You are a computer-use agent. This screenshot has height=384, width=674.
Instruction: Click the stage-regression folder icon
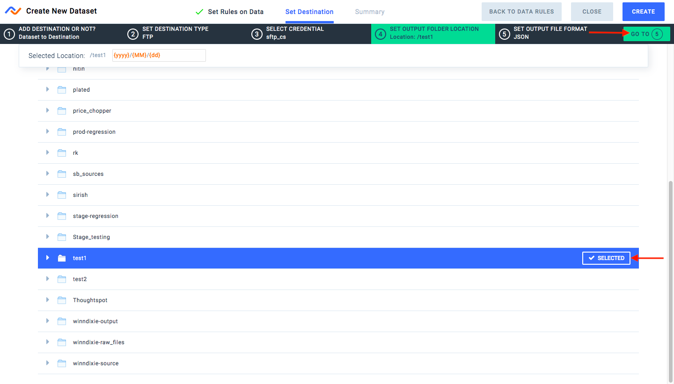tap(62, 216)
